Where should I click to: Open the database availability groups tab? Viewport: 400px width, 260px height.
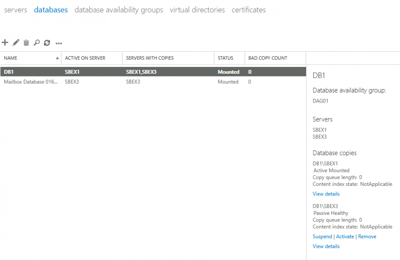tap(118, 10)
